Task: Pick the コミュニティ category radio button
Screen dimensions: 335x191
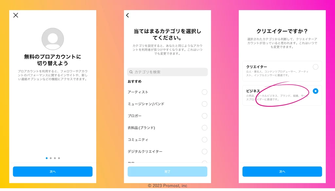Action: click(204, 140)
